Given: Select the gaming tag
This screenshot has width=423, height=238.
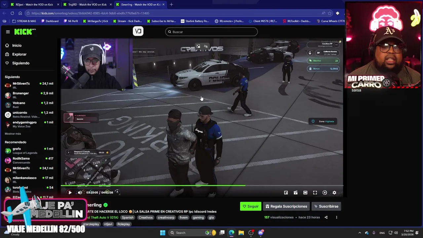Looking at the screenshot, I should [198, 218].
